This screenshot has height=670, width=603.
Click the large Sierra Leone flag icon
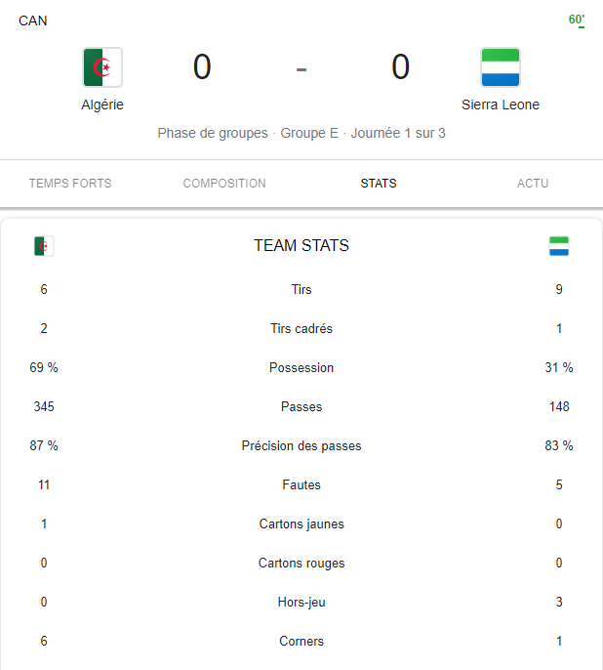tap(501, 67)
